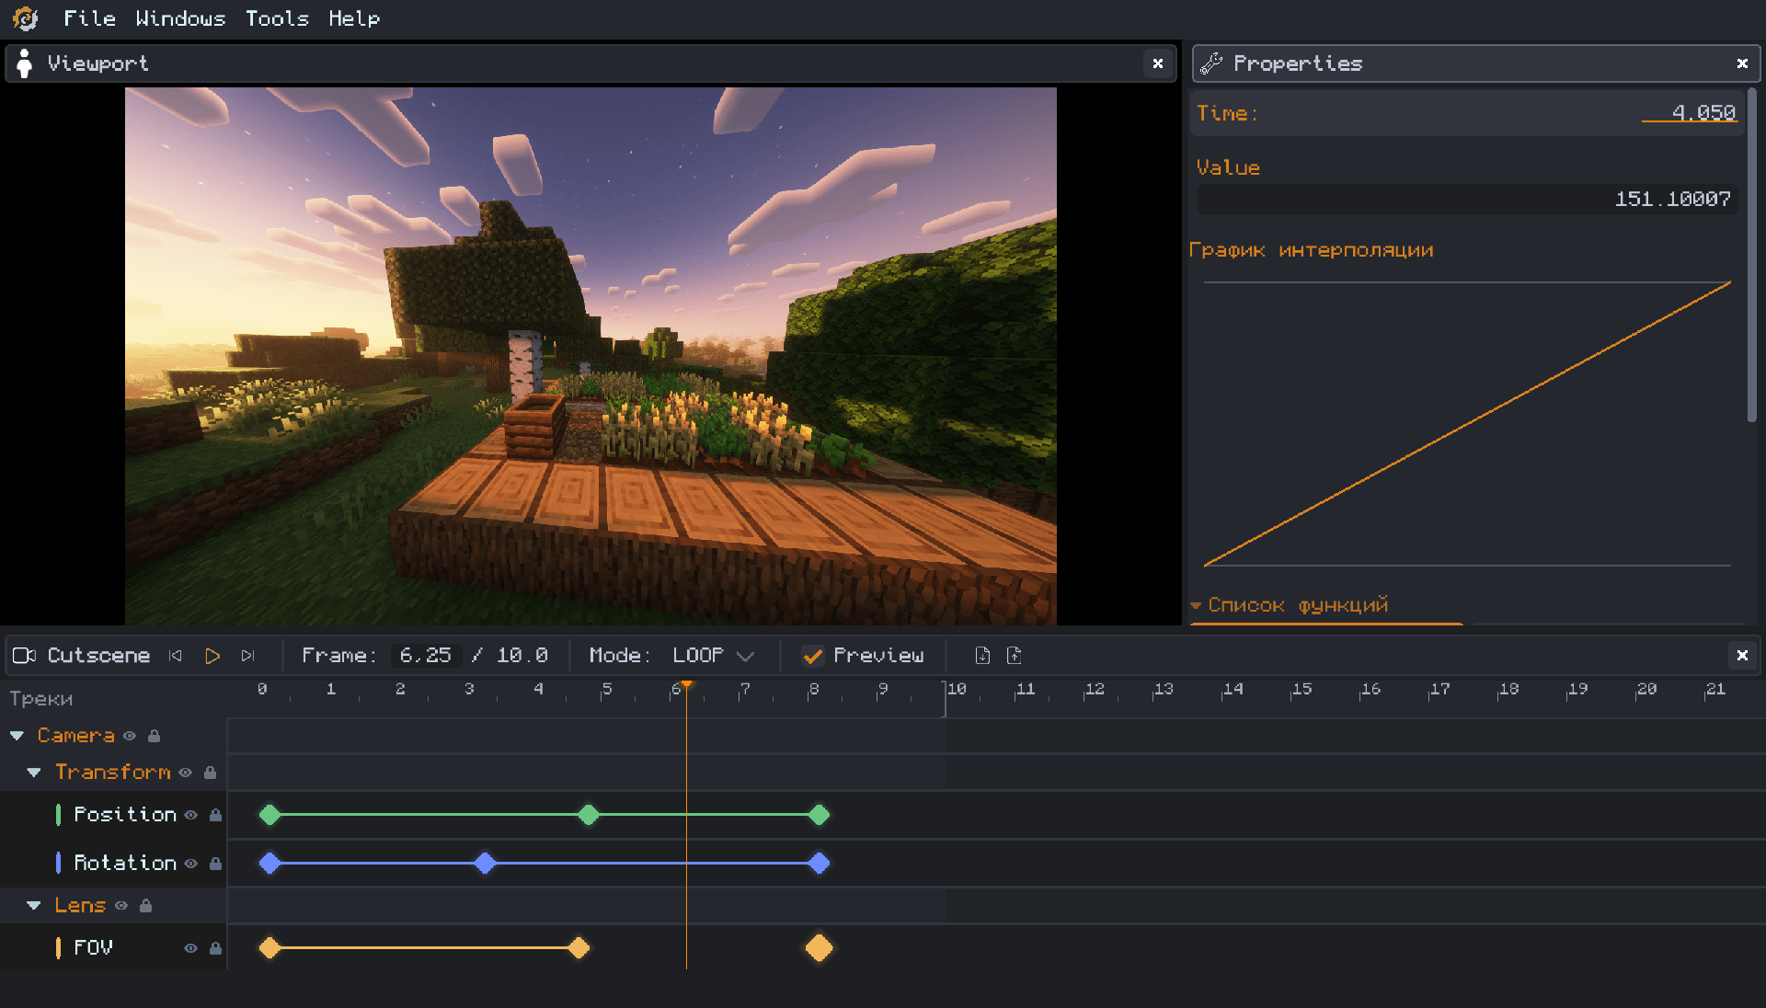Open the Help menu
This screenshot has width=1766, height=1008.
coord(354,18)
